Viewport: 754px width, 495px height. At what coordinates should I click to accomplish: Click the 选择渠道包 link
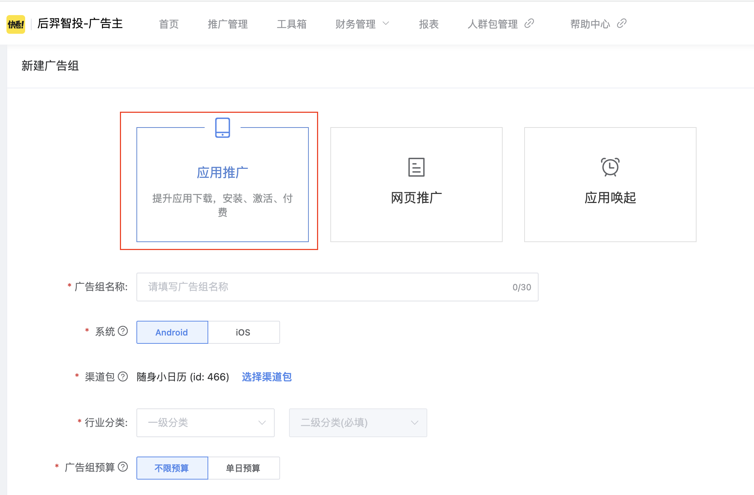click(x=266, y=377)
